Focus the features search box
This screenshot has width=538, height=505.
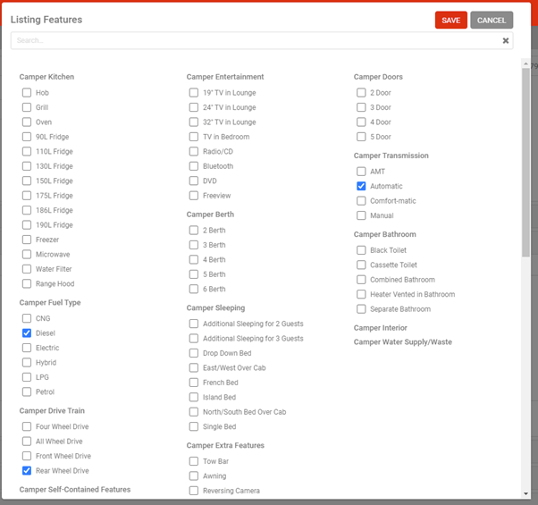pos(256,40)
